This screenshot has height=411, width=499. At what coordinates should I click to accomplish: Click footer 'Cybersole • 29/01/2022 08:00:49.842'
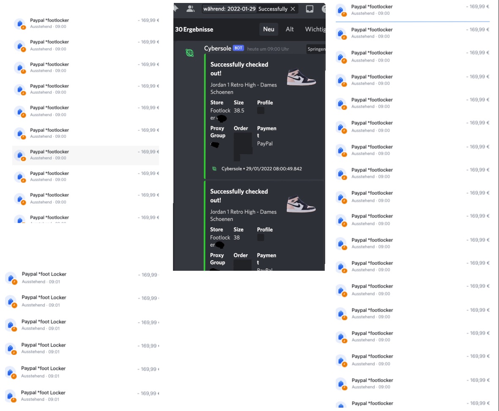click(262, 169)
